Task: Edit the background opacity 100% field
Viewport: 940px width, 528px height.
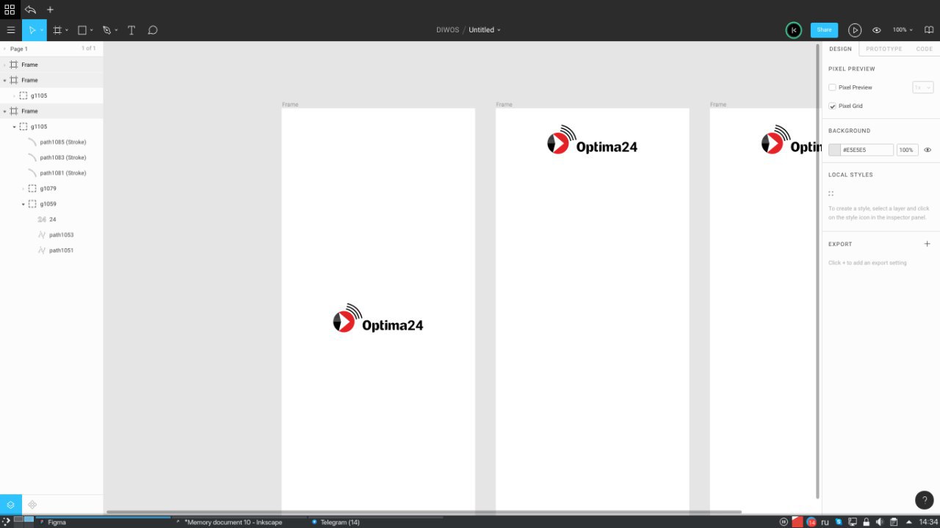Action: (x=907, y=150)
